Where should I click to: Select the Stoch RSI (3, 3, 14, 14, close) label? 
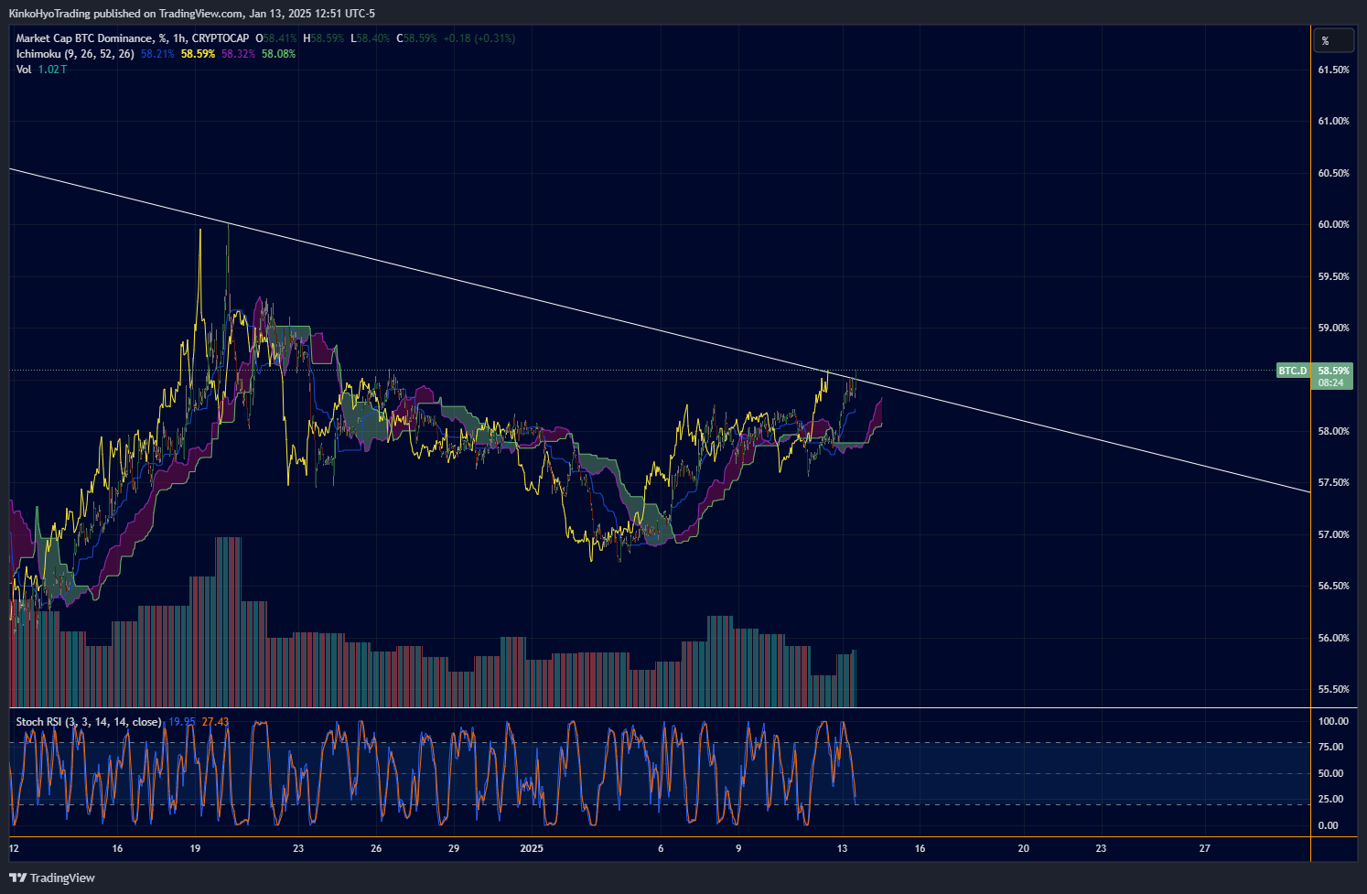[x=89, y=722]
